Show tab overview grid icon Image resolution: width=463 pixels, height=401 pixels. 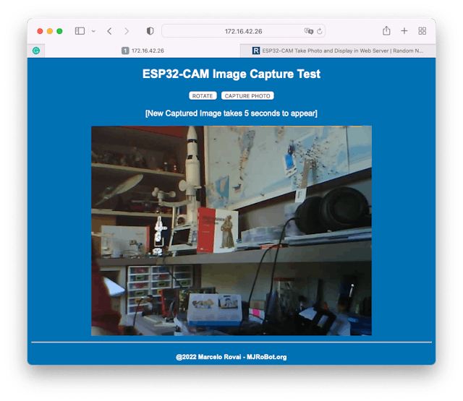(x=422, y=31)
